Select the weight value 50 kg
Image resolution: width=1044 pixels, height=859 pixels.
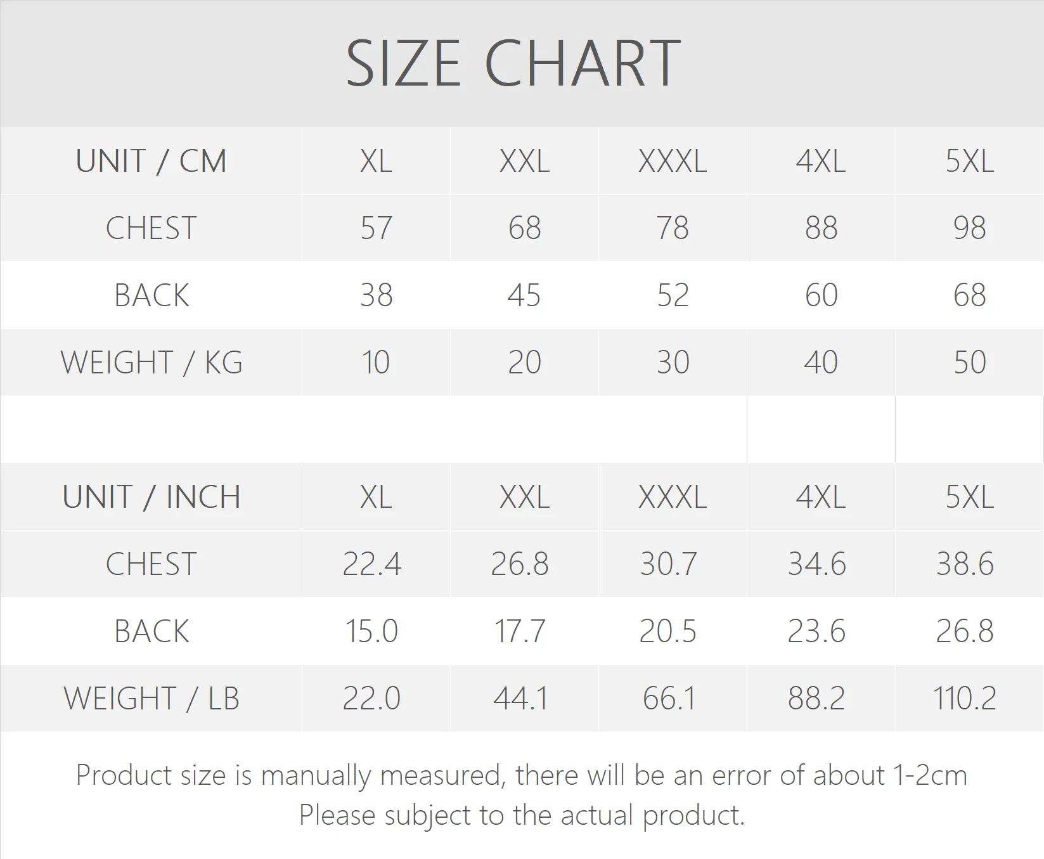(969, 363)
